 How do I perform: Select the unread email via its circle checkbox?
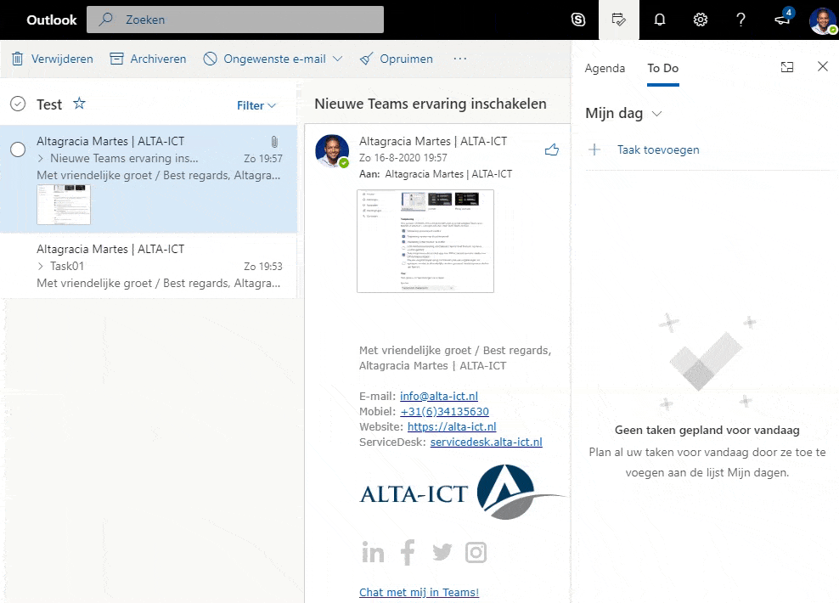point(18,148)
